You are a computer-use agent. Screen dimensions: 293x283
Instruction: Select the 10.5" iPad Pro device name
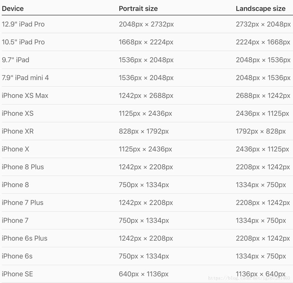[23, 42]
